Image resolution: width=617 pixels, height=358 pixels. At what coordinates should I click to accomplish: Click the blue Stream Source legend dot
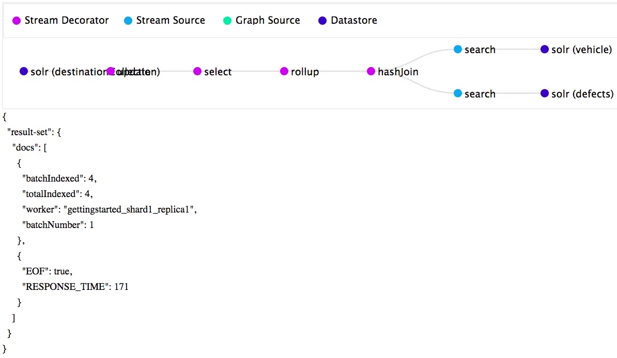point(128,21)
